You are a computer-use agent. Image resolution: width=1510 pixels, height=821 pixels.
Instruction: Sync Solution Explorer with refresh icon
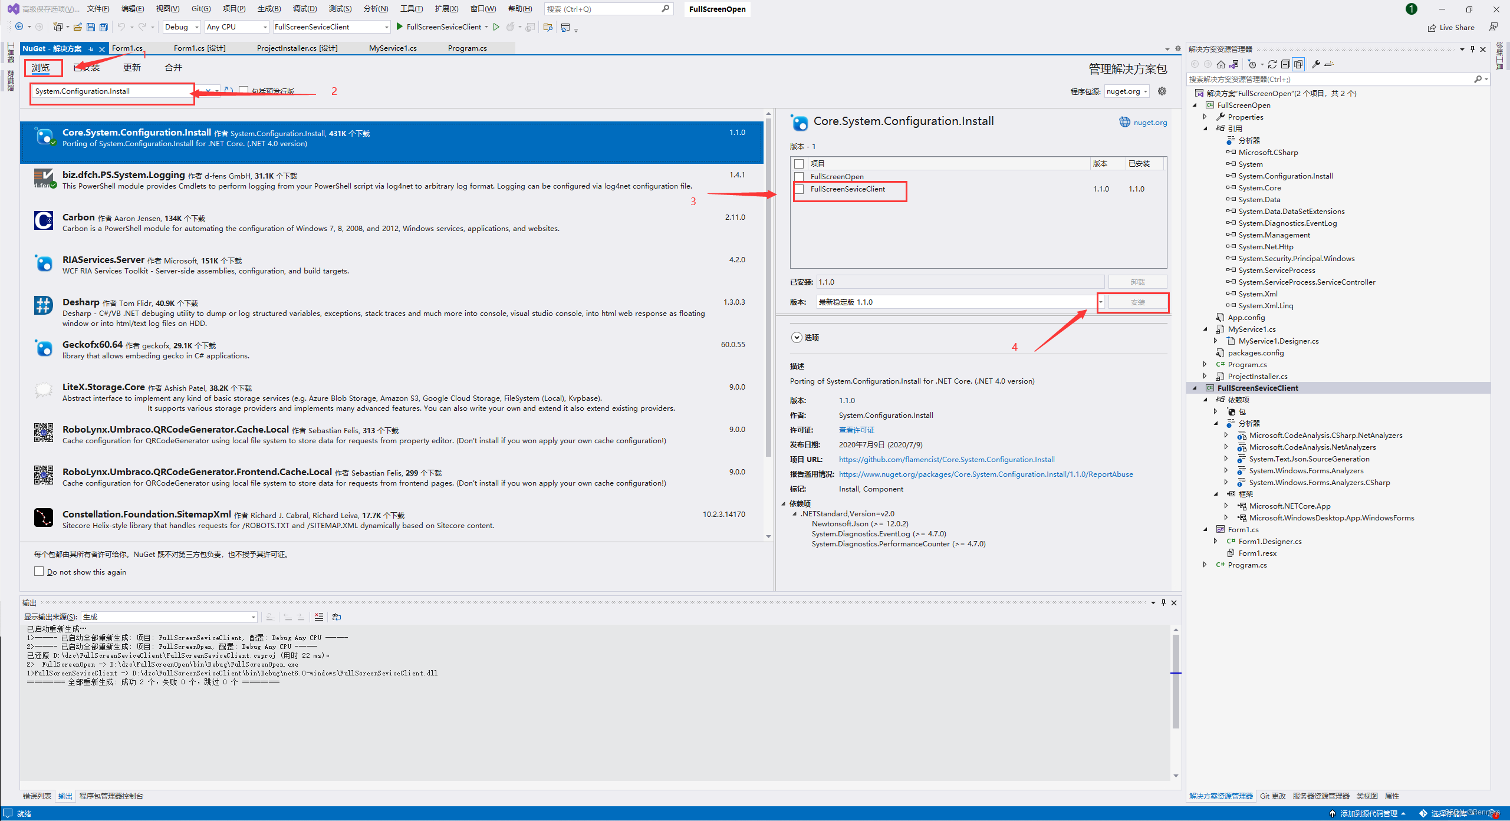tap(1272, 64)
